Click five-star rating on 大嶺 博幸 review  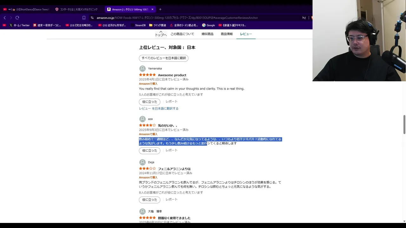pyautogui.click(x=147, y=218)
